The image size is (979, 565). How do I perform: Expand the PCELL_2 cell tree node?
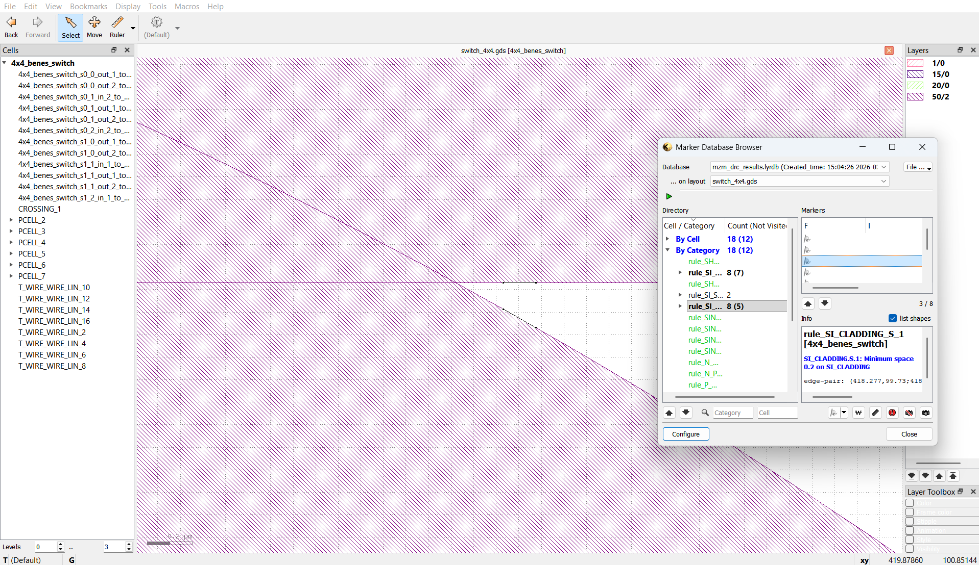pyautogui.click(x=11, y=220)
